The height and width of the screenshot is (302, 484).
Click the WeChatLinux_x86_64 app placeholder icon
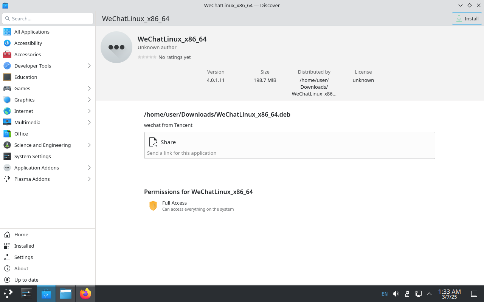coord(116,47)
